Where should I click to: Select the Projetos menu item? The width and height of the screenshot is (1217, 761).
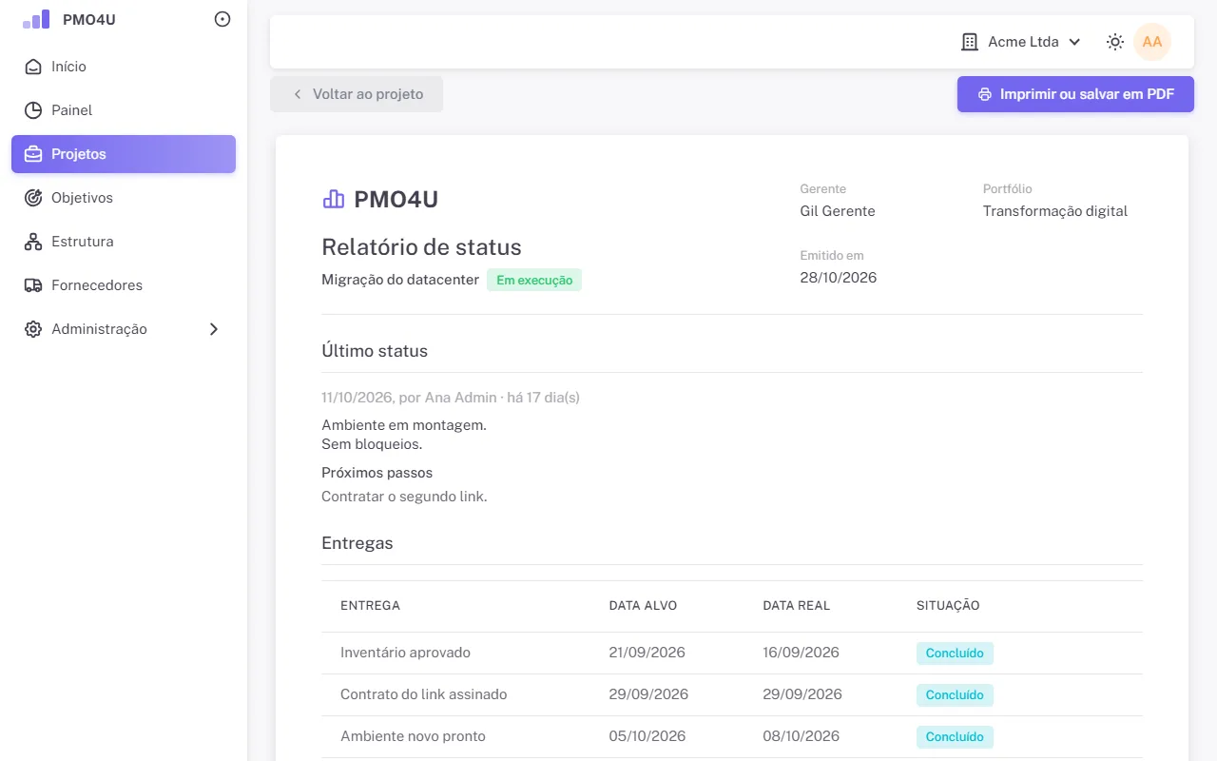tap(124, 154)
